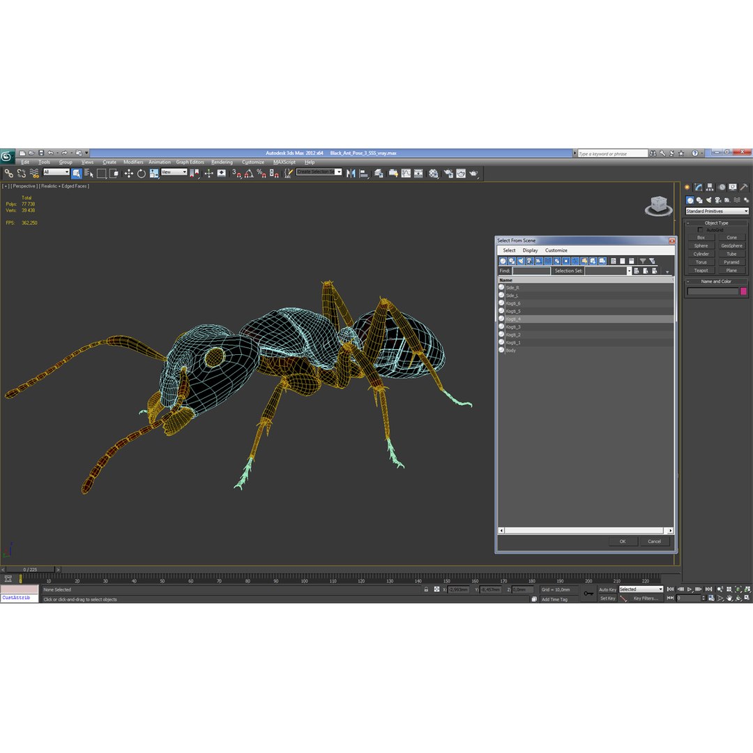753x753 pixels.
Task: Click the Bind to Space Warp tool
Action: pyautogui.click(x=34, y=174)
